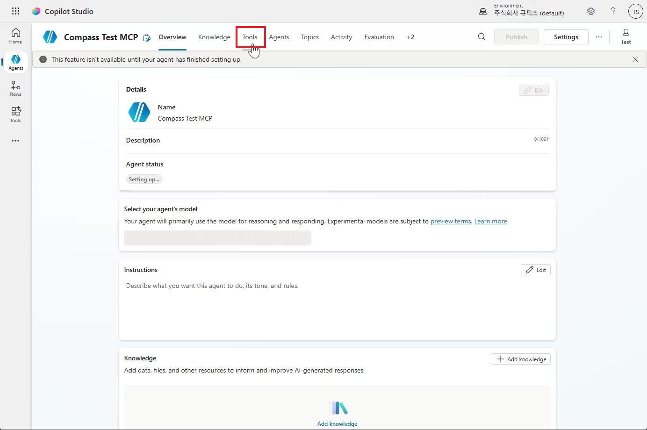The image size is (647, 430).
Task: Open the search magnifier icon
Action: 482,37
